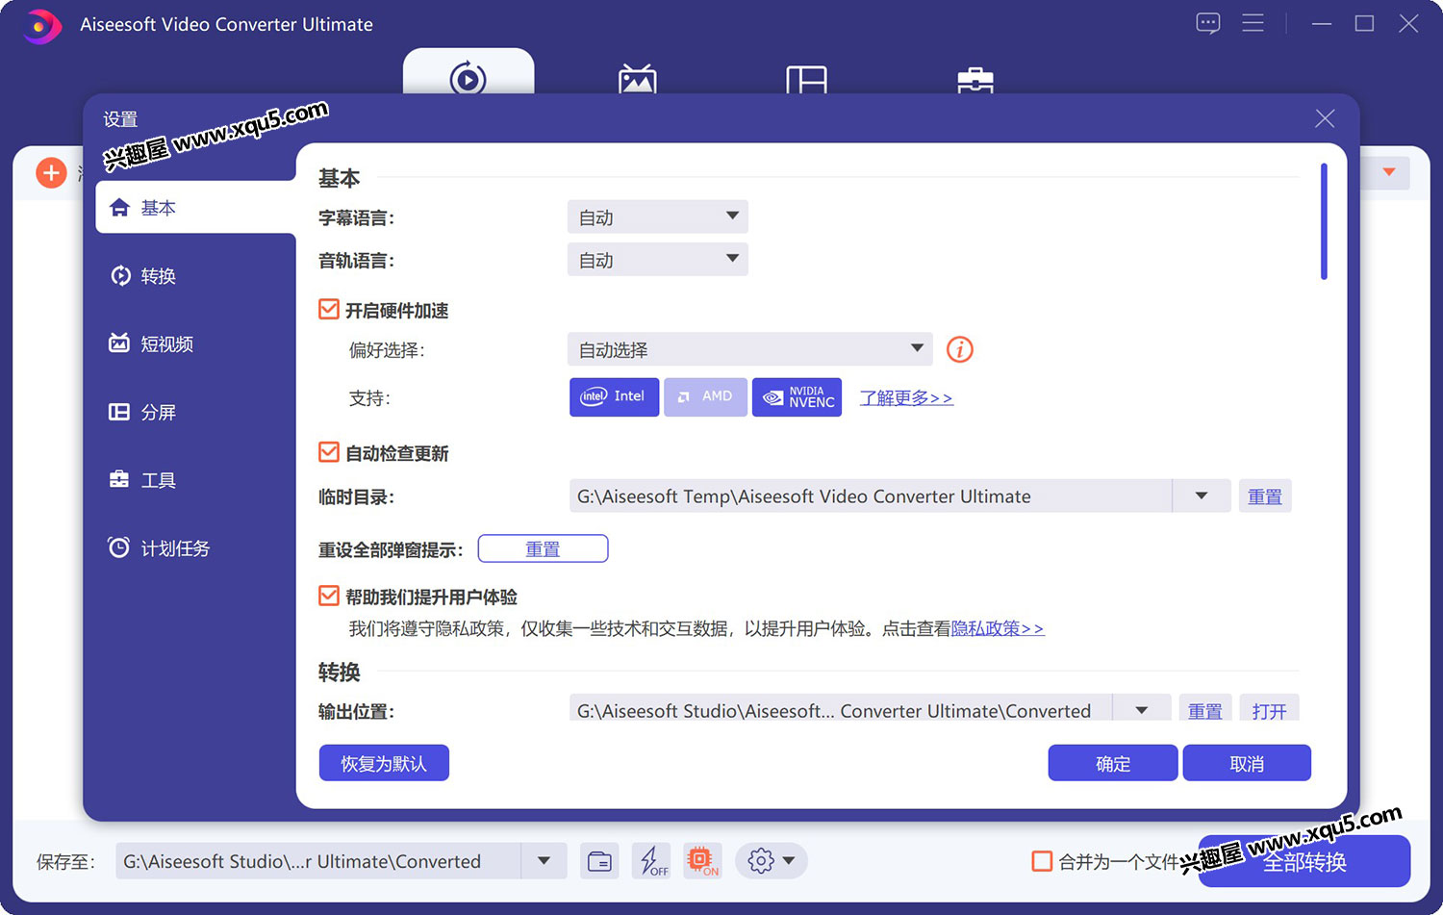Click 打开 next to 输出位置
The image size is (1443, 915).
(x=1270, y=710)
